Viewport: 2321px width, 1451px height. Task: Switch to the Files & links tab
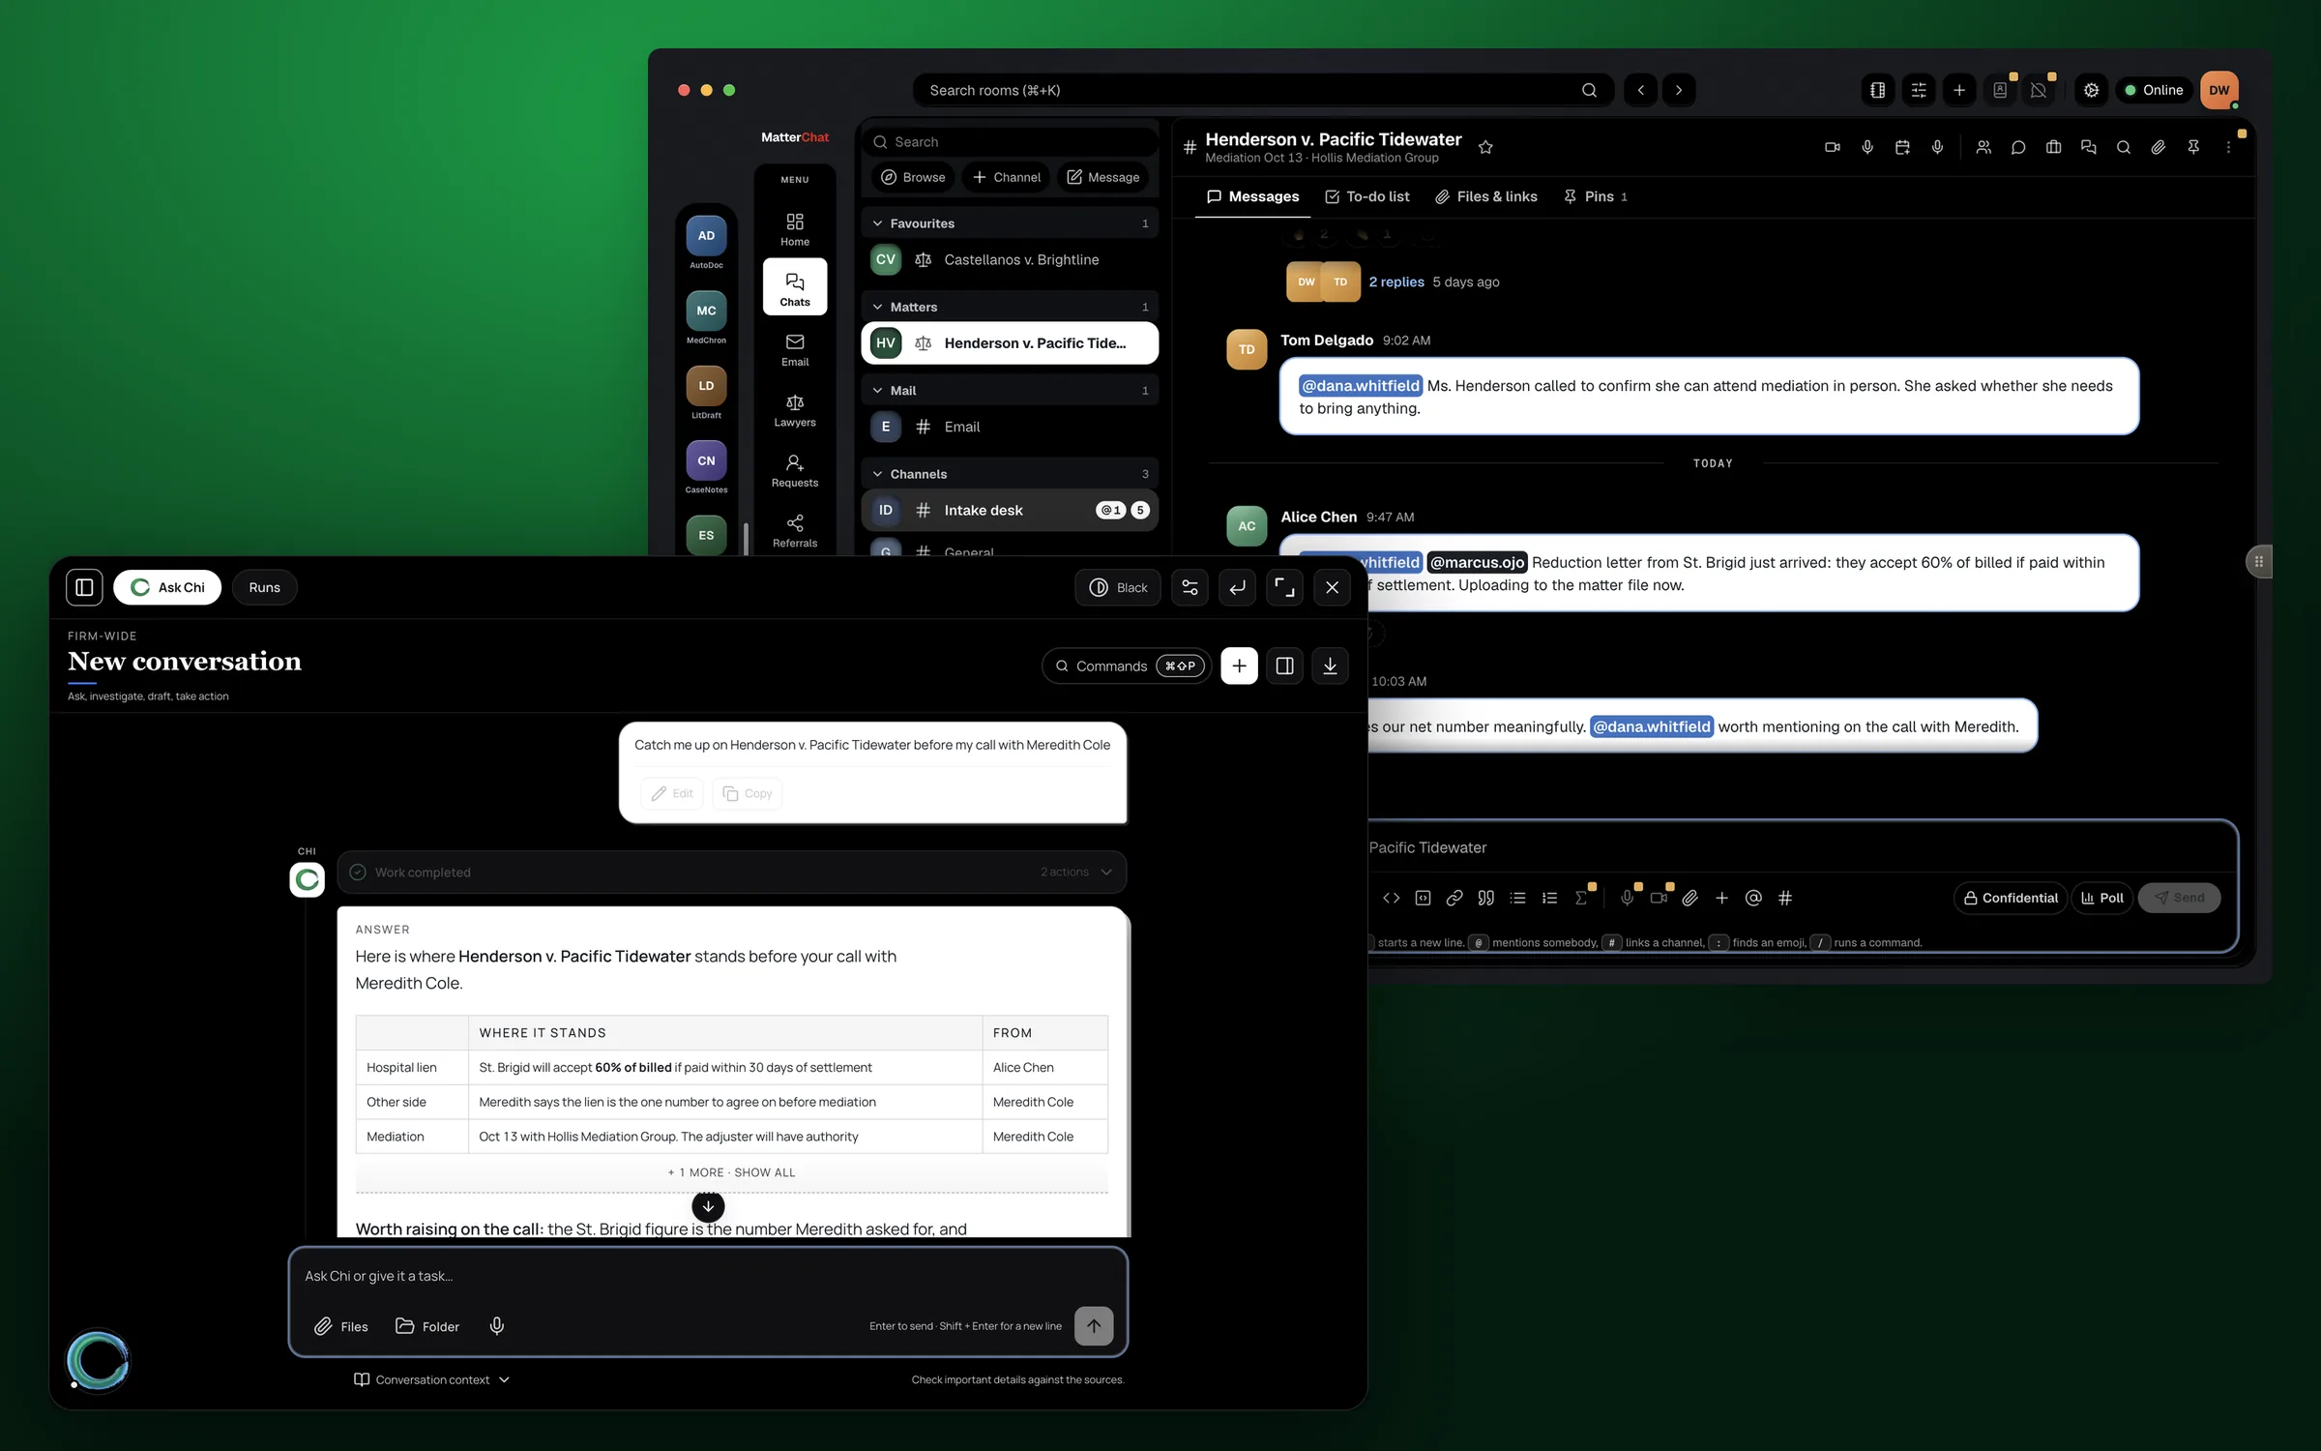tap(1485, 196)
